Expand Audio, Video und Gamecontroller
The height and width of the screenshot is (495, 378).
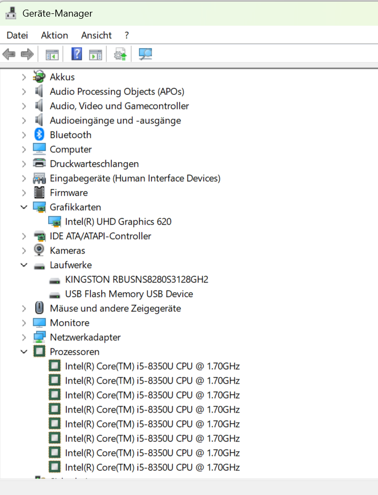[24, 106]
